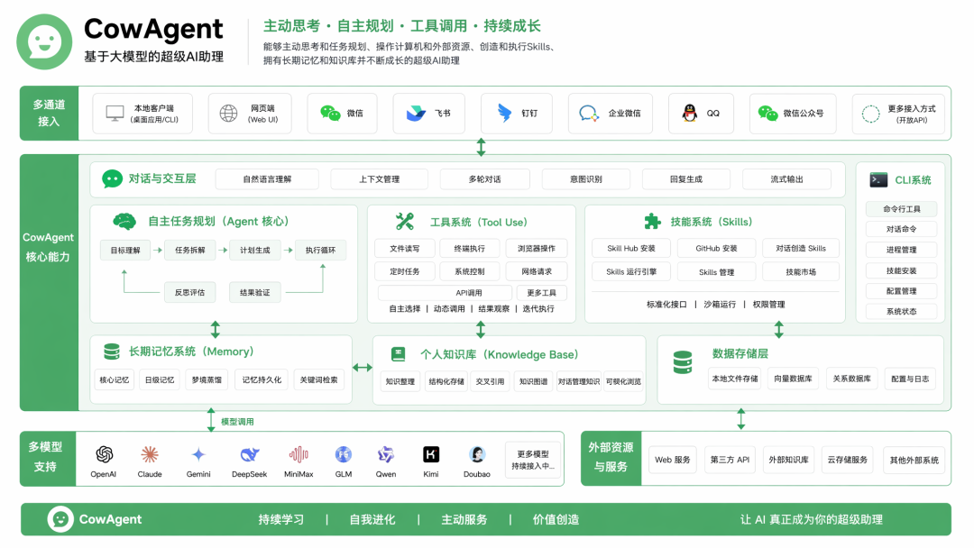This screenshot has width=974, height=548.
Task: Click the 文件读写 tool box
Action: click(x=404, y=248)
